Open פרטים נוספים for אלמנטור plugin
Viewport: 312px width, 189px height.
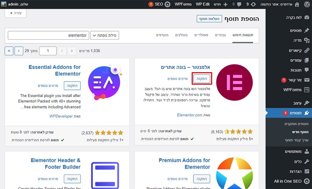tap(177, 79)
